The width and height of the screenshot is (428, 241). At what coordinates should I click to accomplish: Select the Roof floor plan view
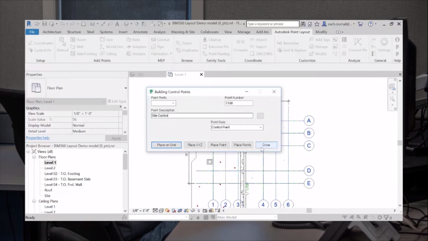tap(48, 190)
